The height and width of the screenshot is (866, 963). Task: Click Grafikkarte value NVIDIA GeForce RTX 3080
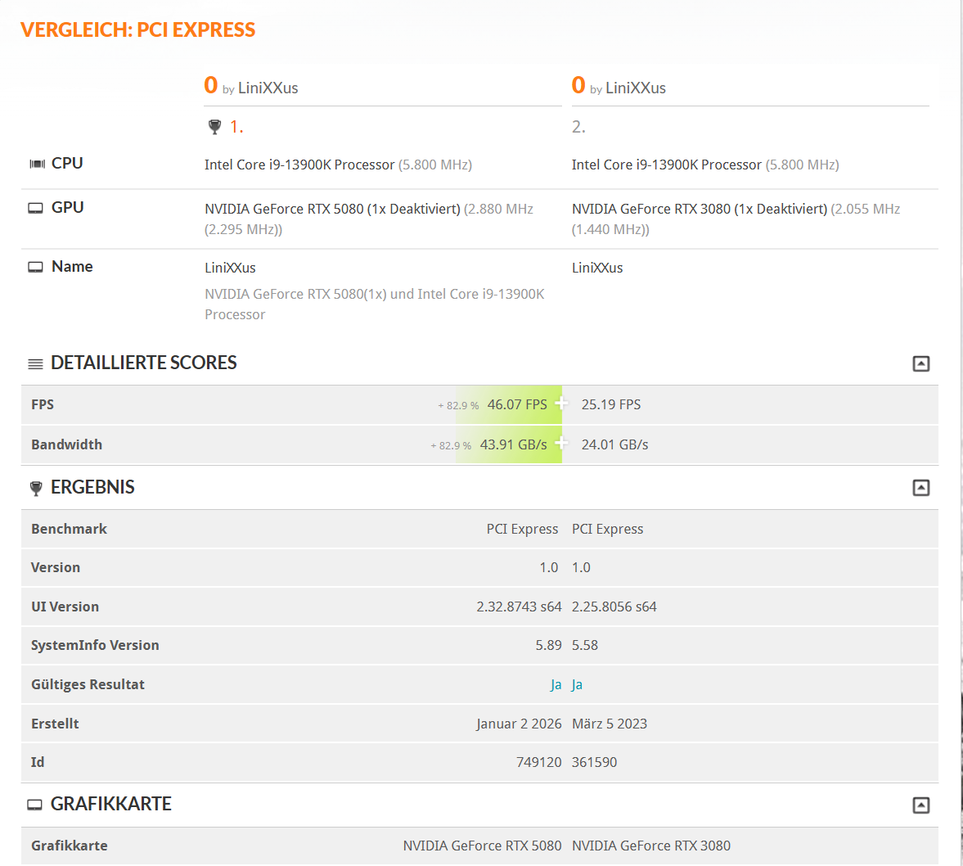(651, 846)
